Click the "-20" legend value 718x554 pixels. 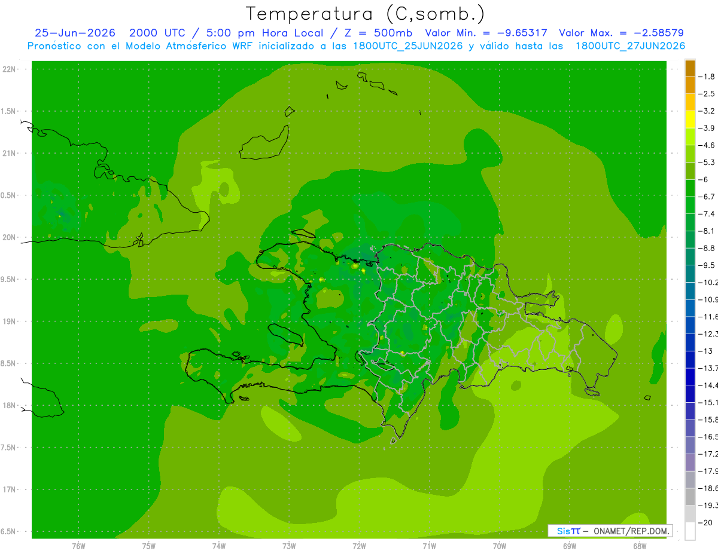706,523
